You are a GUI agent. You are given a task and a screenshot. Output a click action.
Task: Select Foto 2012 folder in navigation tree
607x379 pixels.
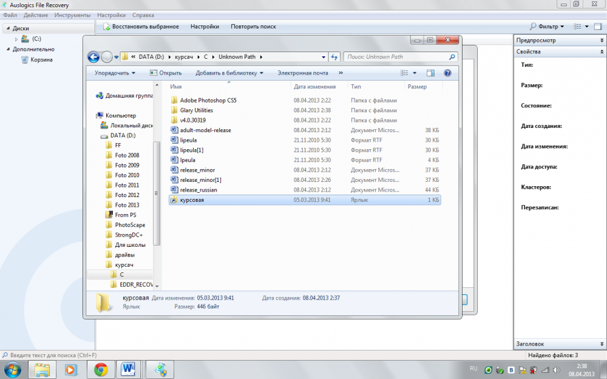127,195
